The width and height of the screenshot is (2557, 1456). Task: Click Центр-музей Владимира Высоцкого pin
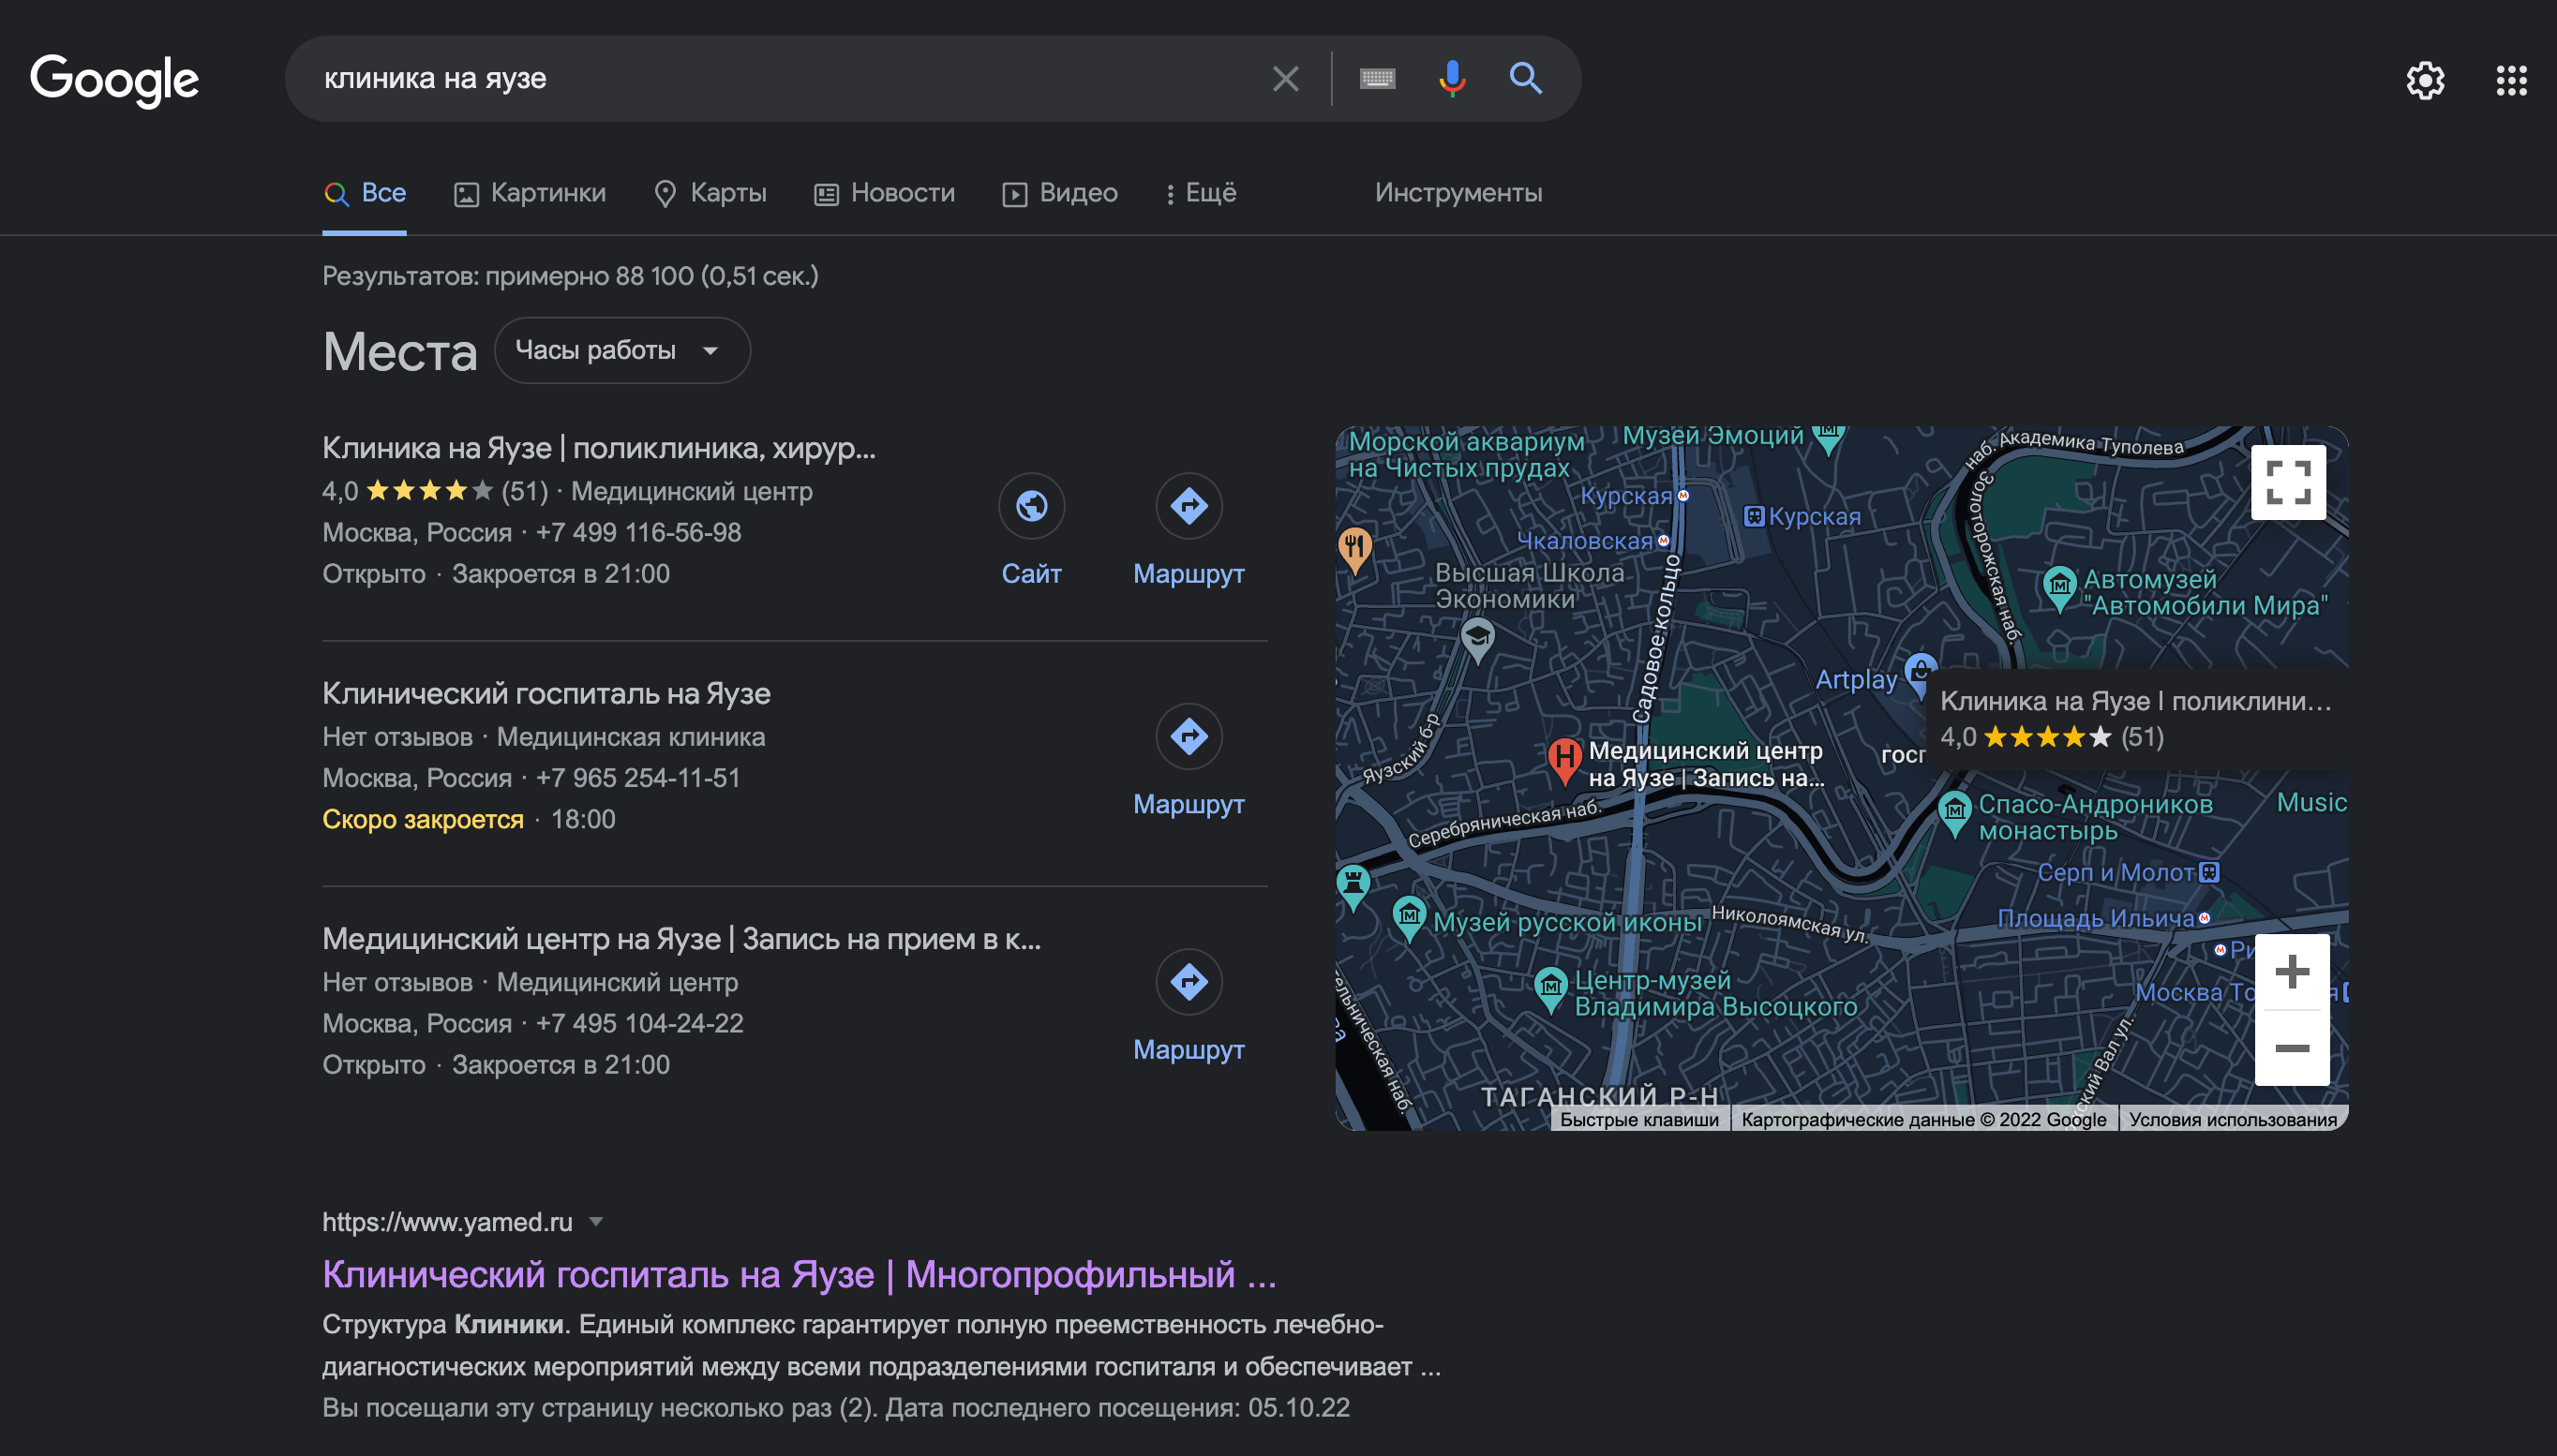click(1550, 990)
